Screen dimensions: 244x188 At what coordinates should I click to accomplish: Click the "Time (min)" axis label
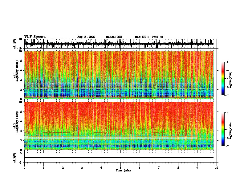pos(123,170)
